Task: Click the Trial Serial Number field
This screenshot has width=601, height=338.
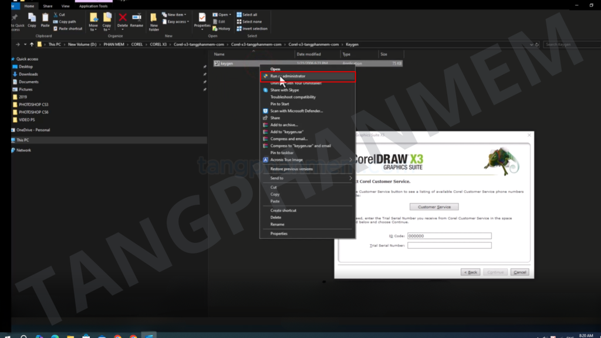Action: [449, 245]
